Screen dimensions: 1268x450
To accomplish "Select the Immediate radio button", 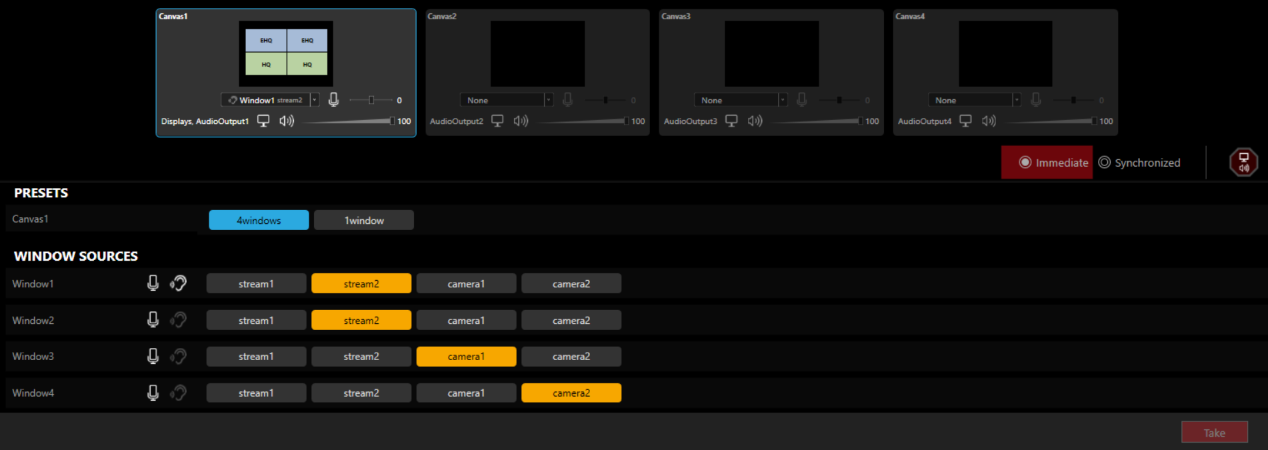I will click(1025, 163).
